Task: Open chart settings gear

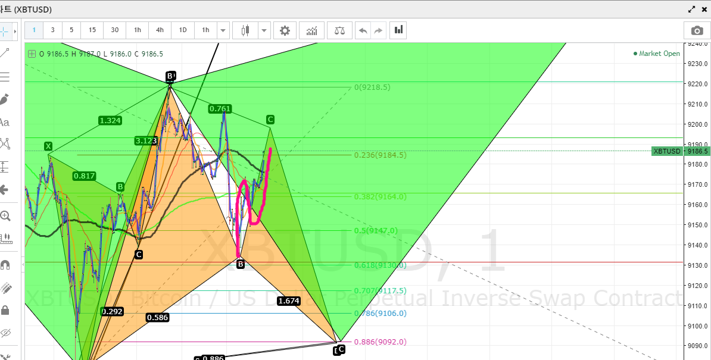Action: (285, 30)
